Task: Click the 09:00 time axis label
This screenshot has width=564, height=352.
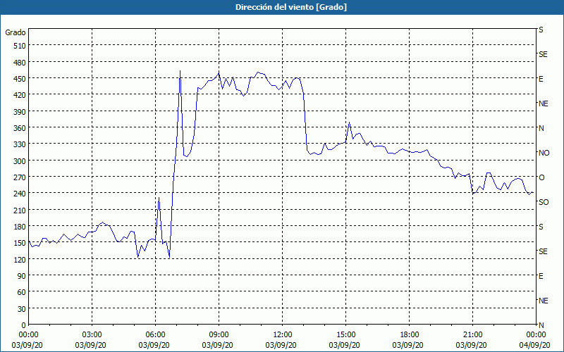Action: (219, 335)
